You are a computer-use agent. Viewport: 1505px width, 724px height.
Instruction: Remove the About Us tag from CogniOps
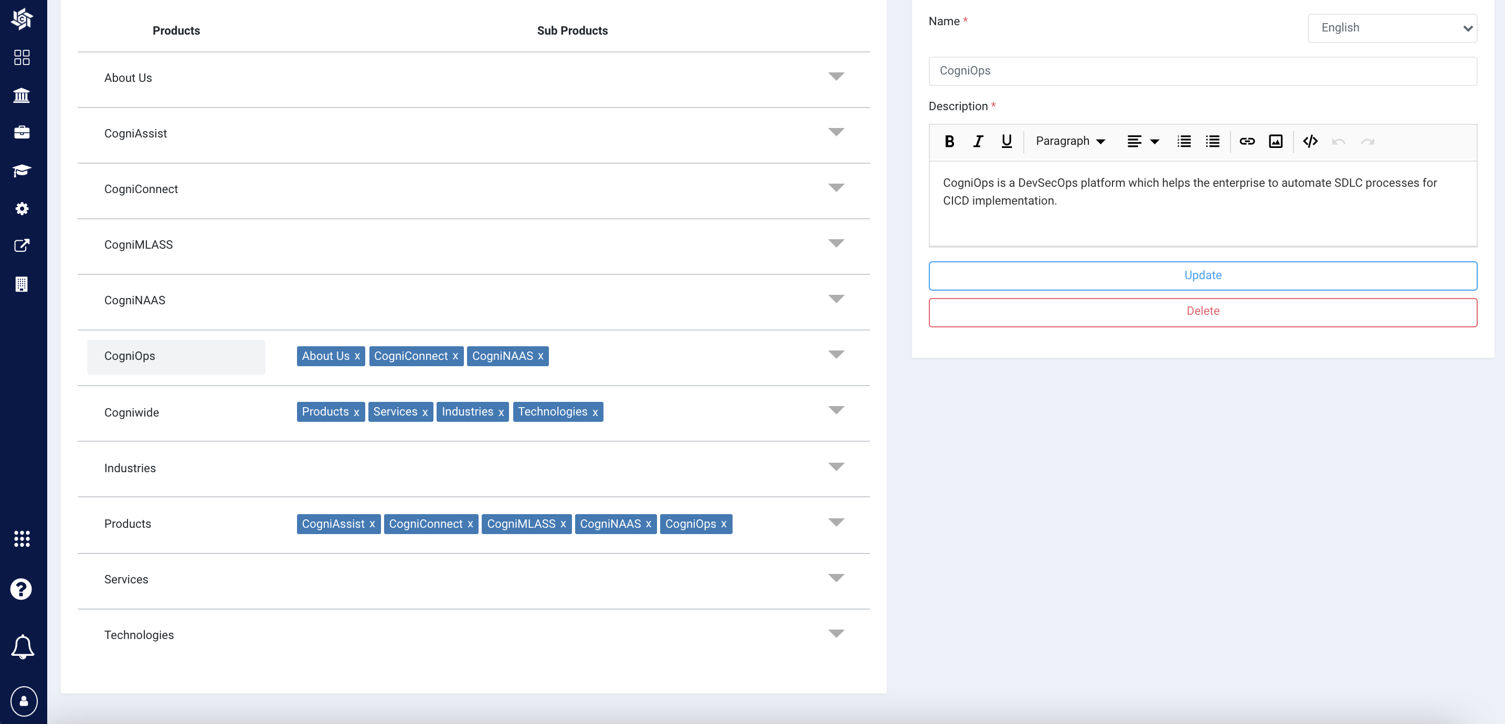click(x=357, y=356)
